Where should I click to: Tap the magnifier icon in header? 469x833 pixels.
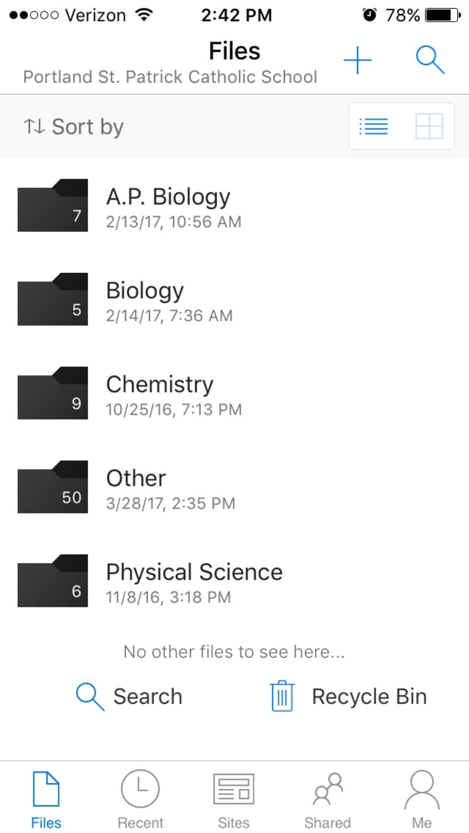[430, 59]
